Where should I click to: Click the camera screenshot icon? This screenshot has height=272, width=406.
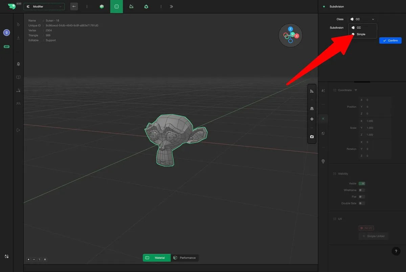pyautogui.click(x=312, y=137)
